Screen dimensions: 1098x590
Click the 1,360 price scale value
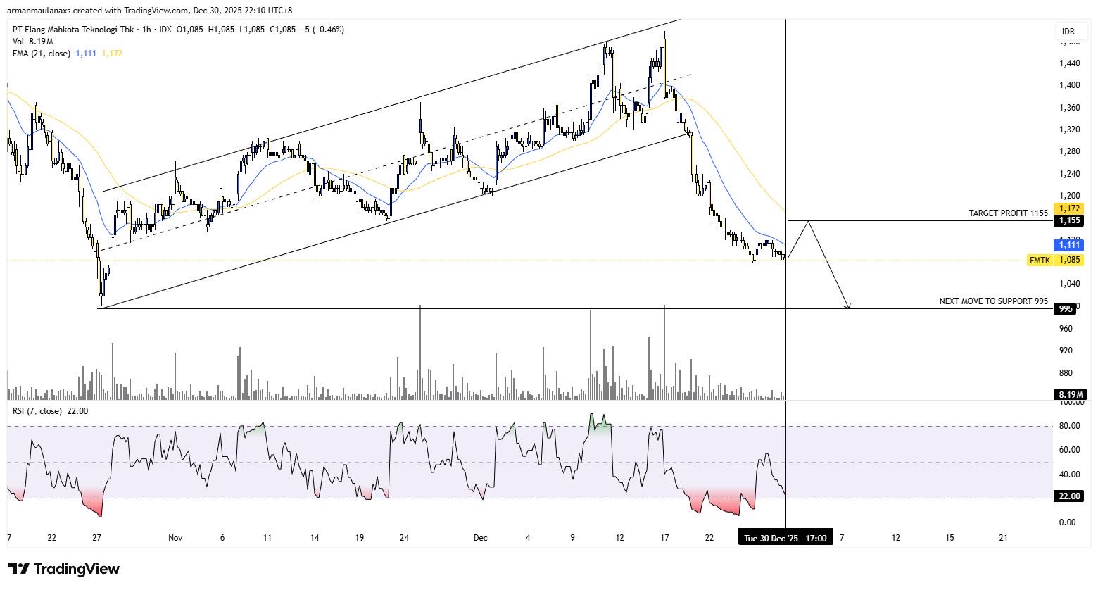(1069, 108)
